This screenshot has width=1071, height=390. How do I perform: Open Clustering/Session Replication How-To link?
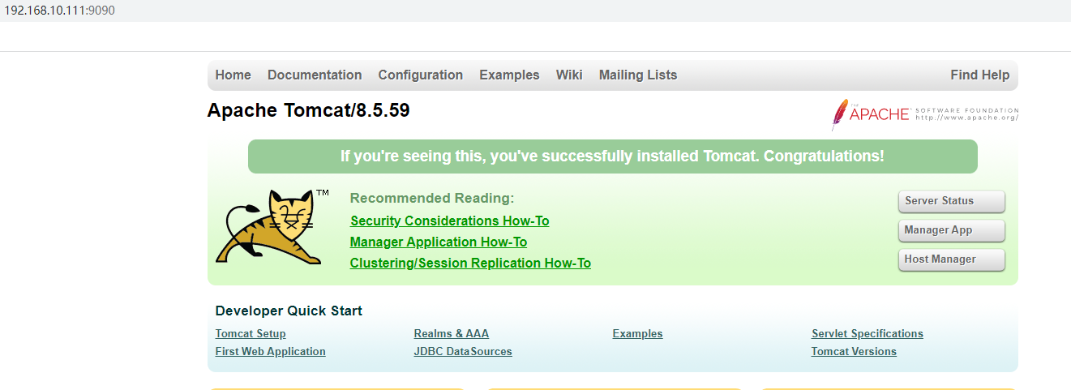[470, 263]
